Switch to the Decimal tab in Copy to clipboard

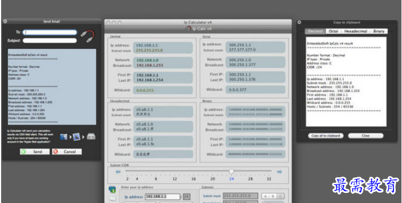click(x=315, y=31)
